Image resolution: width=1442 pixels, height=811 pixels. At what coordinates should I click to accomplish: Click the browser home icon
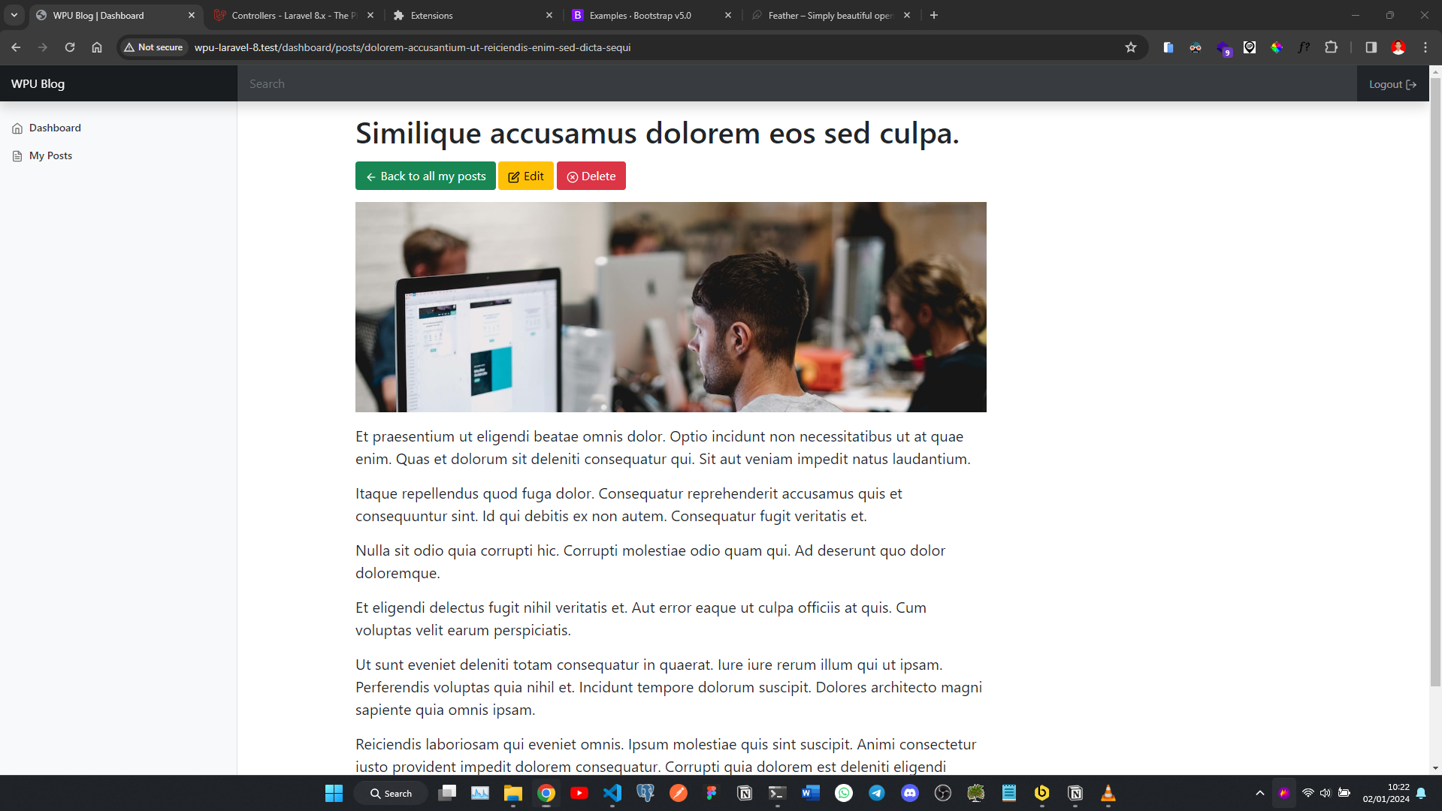pos(97,47)
